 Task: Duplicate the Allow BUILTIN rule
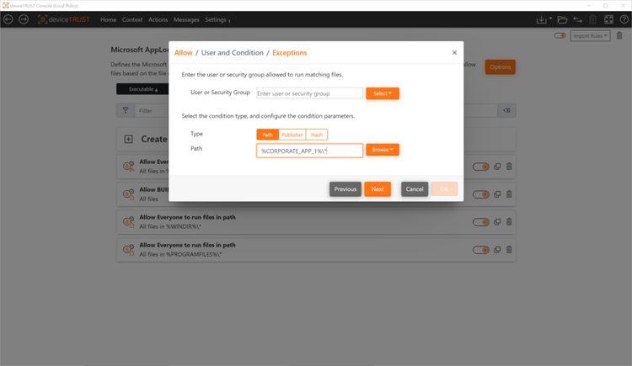click(497, 194)
